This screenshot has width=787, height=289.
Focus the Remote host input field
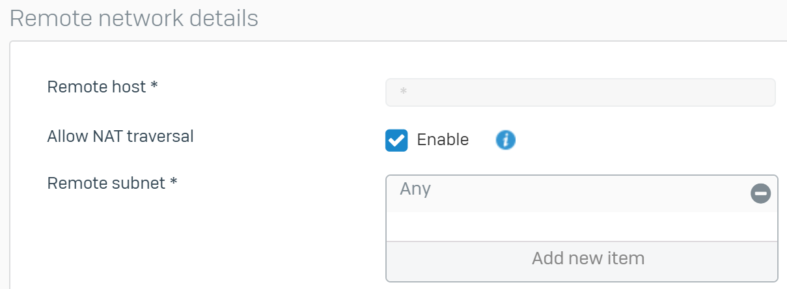tap(581, 92)
